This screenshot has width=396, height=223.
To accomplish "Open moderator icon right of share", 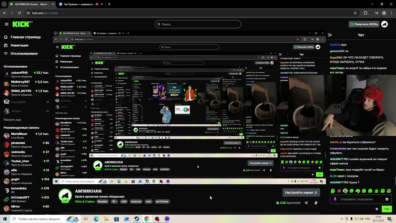I will click(316, 203).
